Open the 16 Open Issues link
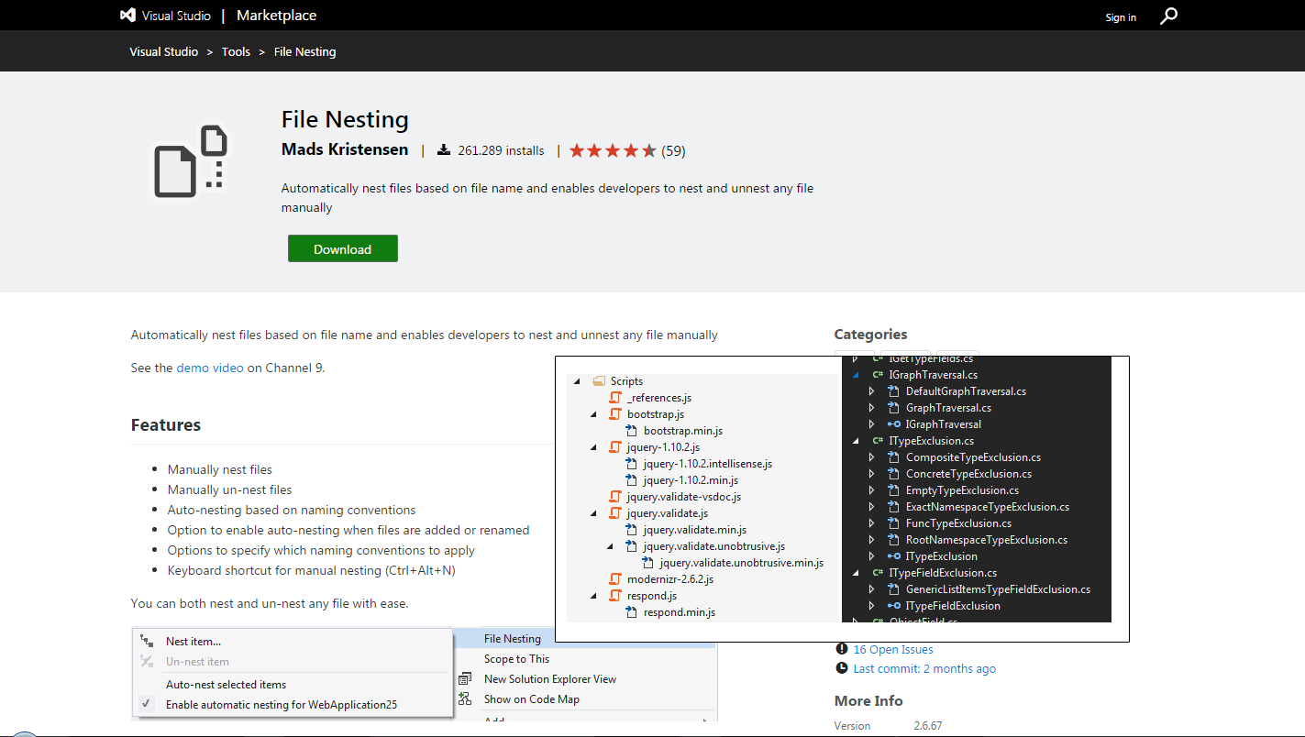1305x737 pixels. point(893,649)
